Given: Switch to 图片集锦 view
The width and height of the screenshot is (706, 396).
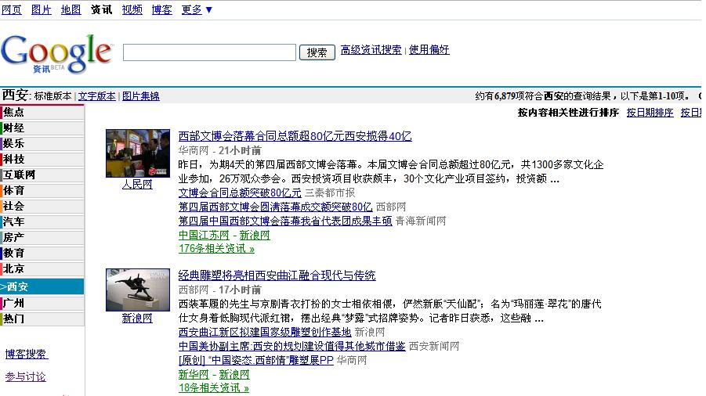Looking at the screenshot, I should pyautogui.click(x=140, y=96).
